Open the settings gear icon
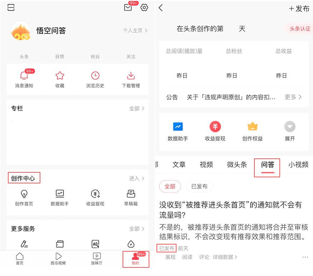Image resolution: width=313 pixels, height=276 pixels. pyautogui.click(x=144, y=8)
